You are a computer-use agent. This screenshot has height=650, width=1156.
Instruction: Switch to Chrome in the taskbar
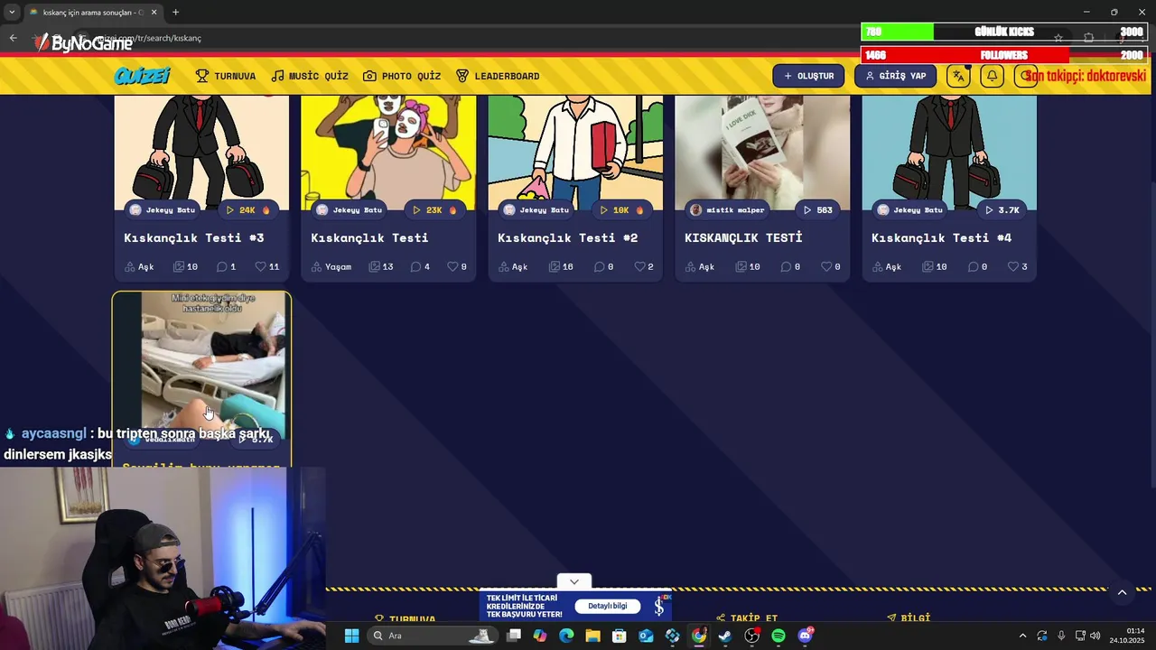click(699, 636)
